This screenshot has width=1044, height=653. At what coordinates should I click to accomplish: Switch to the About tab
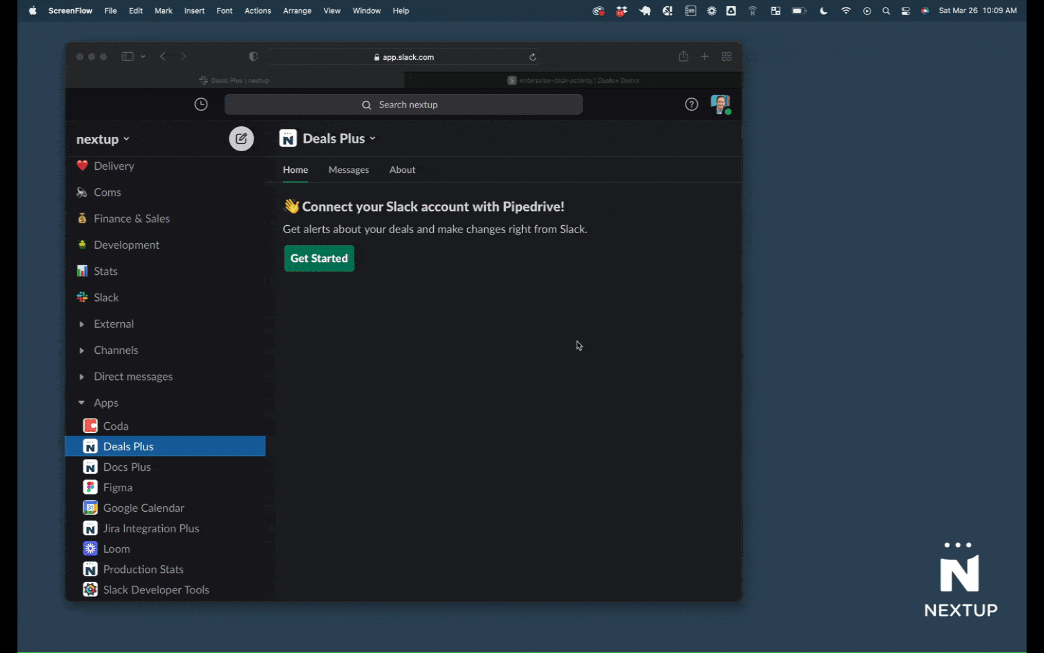coord(402,170)
